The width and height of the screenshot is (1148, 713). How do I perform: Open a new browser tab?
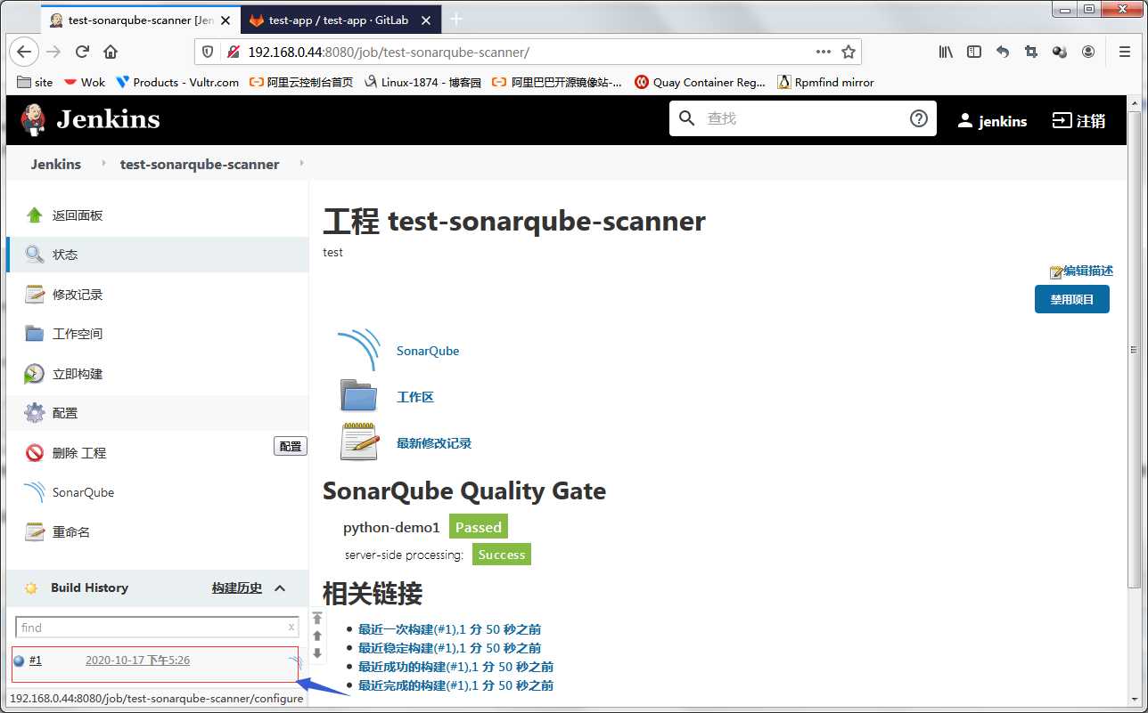(x=456, y=20)
